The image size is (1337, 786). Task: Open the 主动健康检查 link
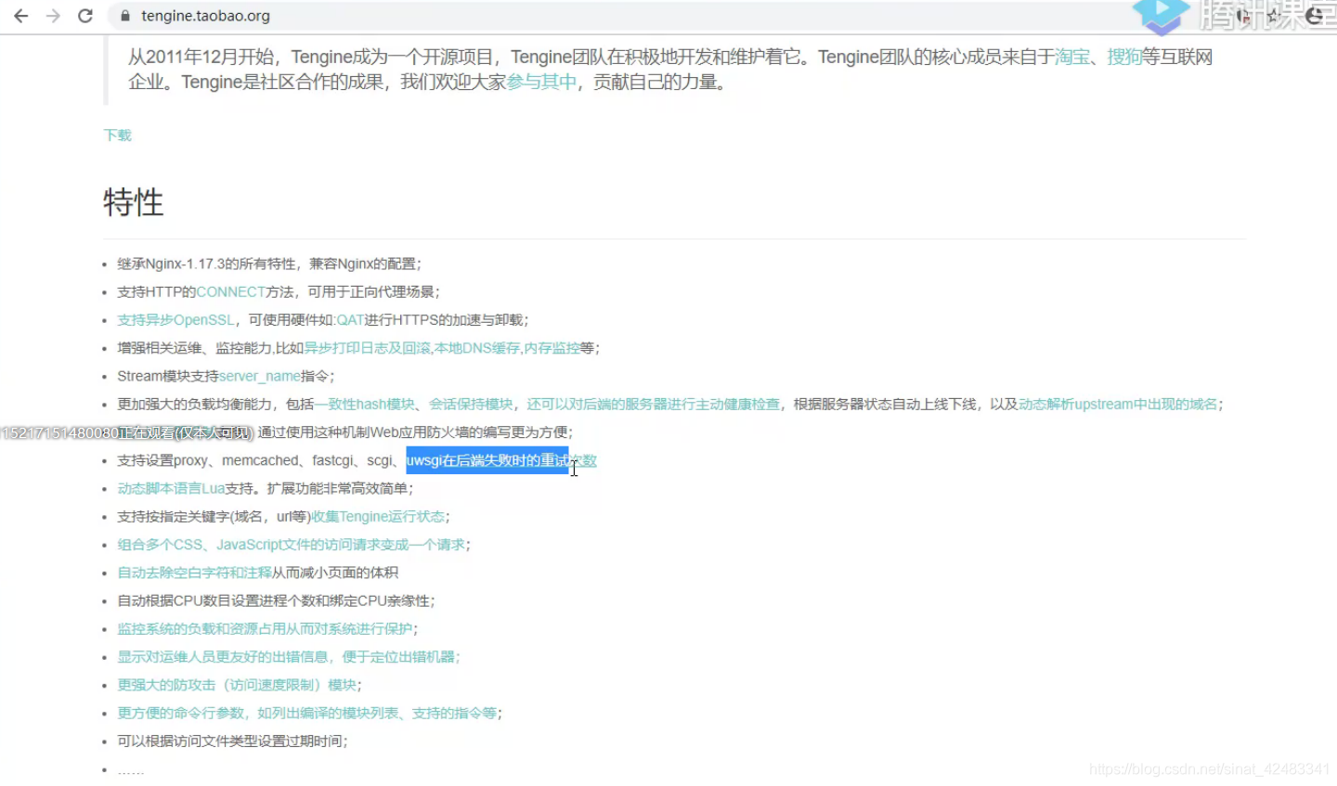pos(654,404)
